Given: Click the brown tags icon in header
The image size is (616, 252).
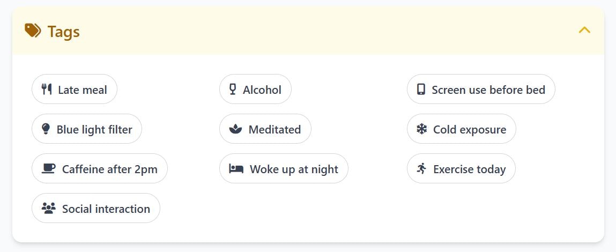Looking at the screenshot, I should pos(33,30).
